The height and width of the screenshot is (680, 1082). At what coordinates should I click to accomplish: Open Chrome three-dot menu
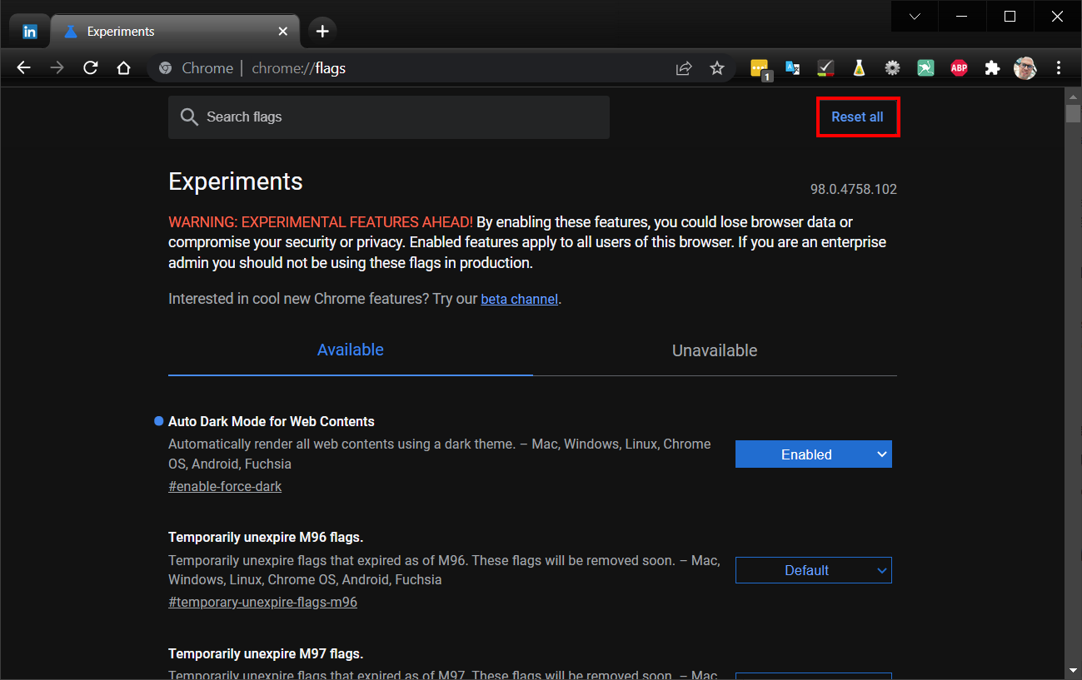pyautogui.click(x=1059, y=68)
